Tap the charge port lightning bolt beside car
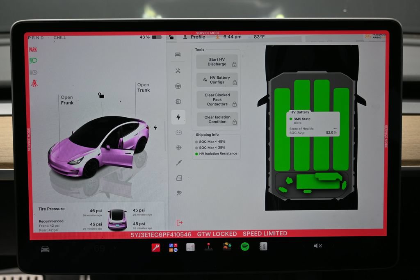420x280 pixels. point(155,127)
